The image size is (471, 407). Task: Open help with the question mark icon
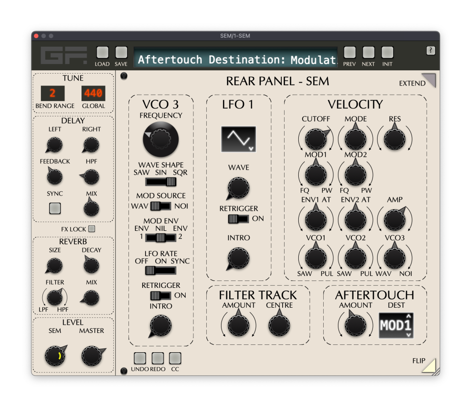pos(430,51)
